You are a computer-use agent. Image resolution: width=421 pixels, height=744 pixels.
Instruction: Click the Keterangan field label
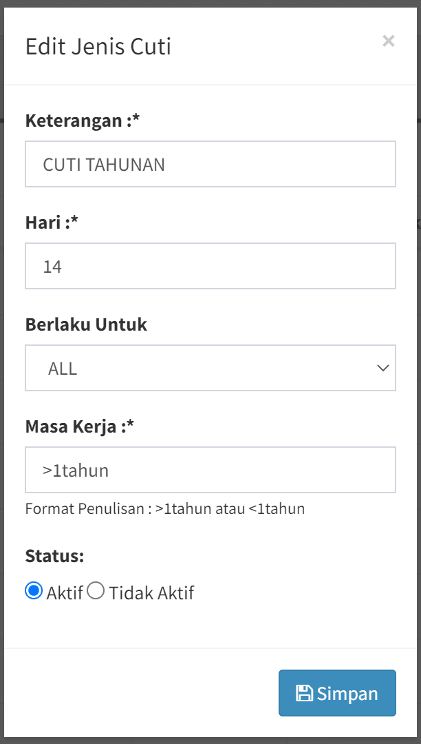click(83, 121)
